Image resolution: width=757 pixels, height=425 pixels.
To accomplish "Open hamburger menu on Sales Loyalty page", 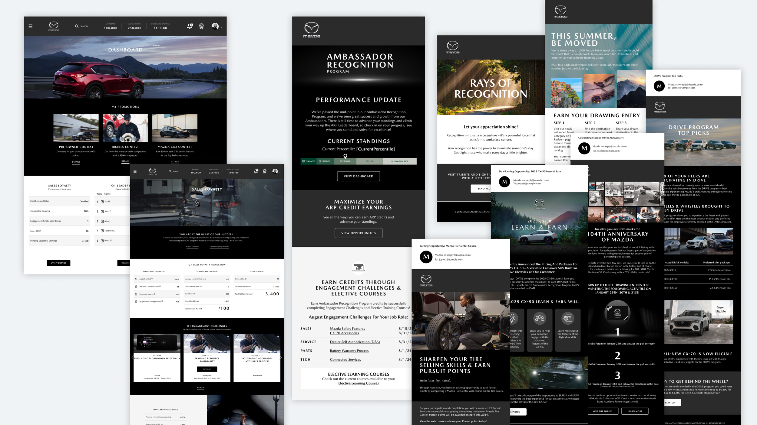I will tap(135, 171).
